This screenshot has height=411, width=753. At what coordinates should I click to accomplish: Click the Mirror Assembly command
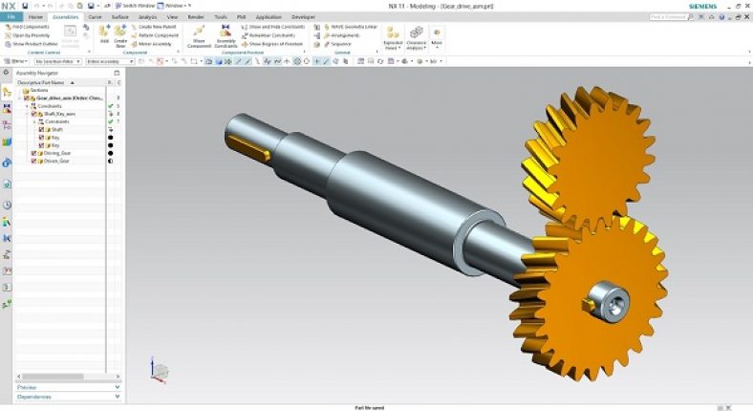153,43
